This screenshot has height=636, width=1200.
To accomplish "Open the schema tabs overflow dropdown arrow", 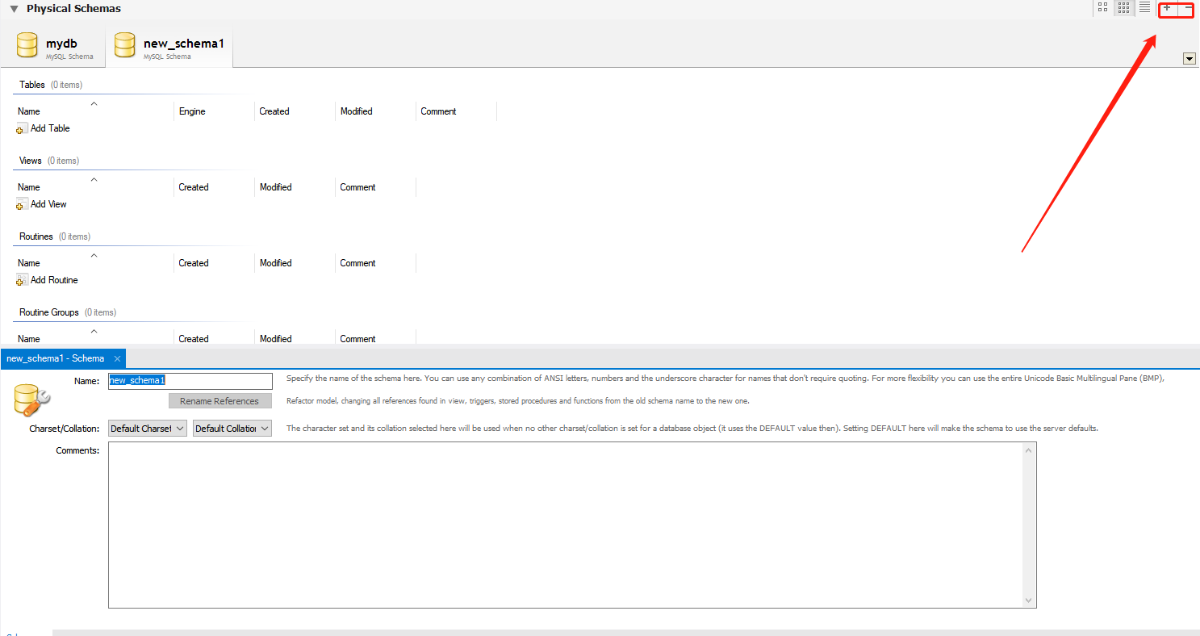I will point(1189,58).
